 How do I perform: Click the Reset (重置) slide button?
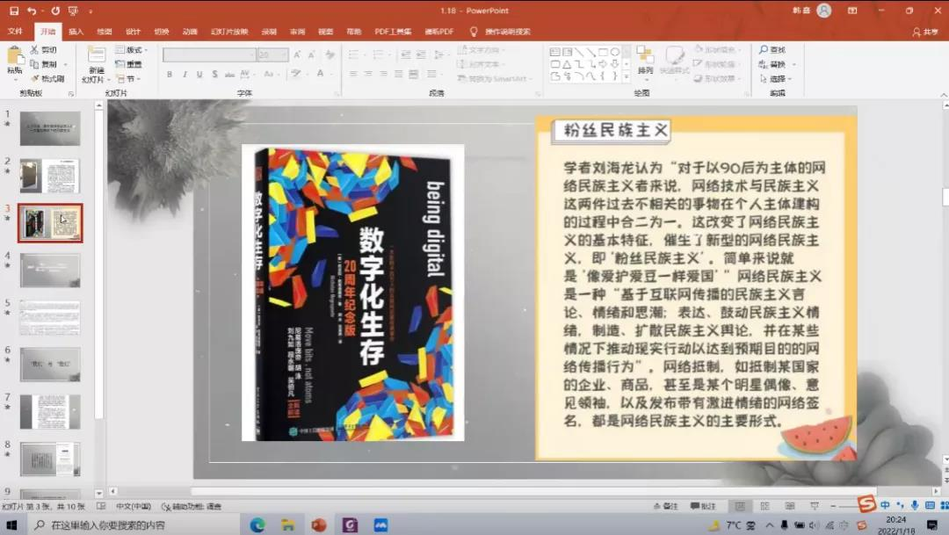(129, 64)
